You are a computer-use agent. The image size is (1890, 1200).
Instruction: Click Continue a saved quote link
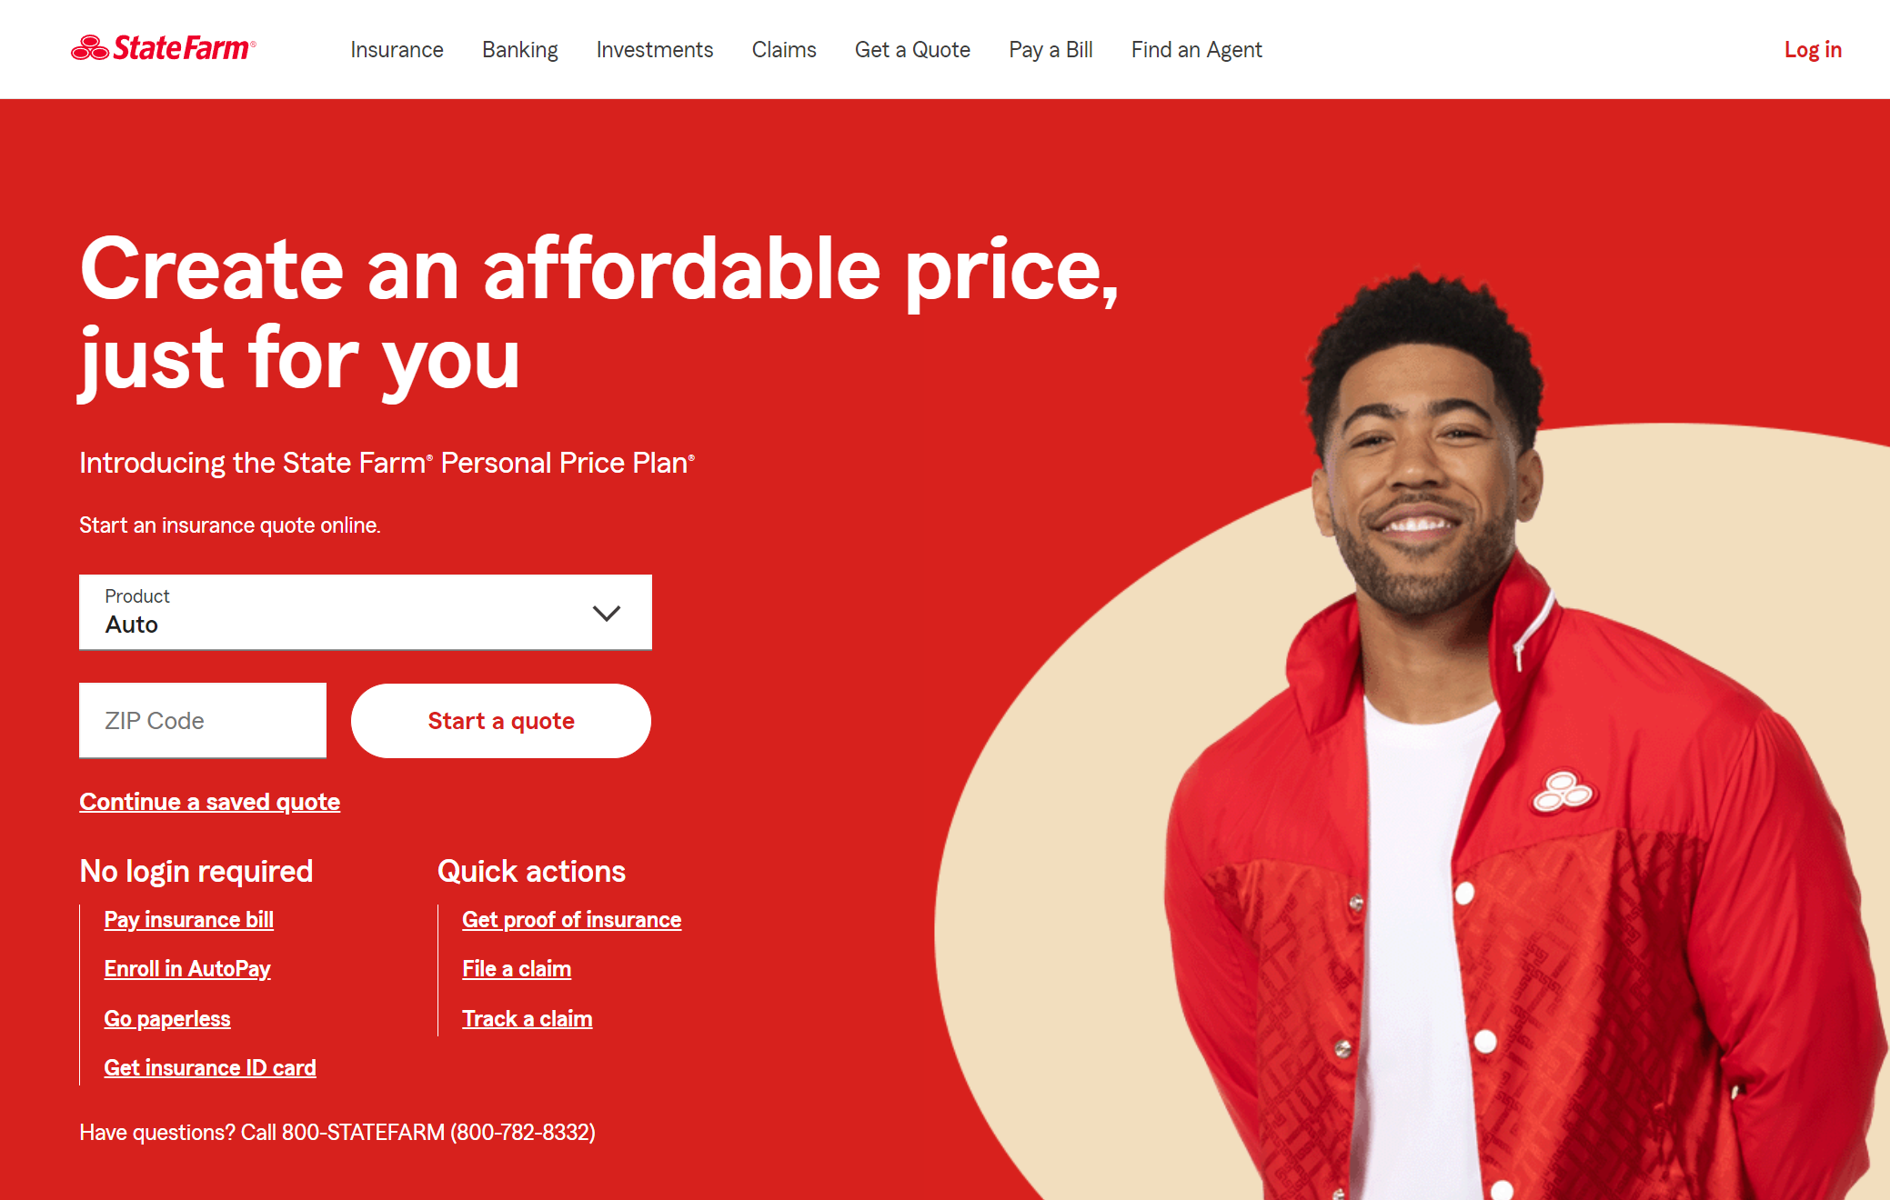click(x=209, y=801)
